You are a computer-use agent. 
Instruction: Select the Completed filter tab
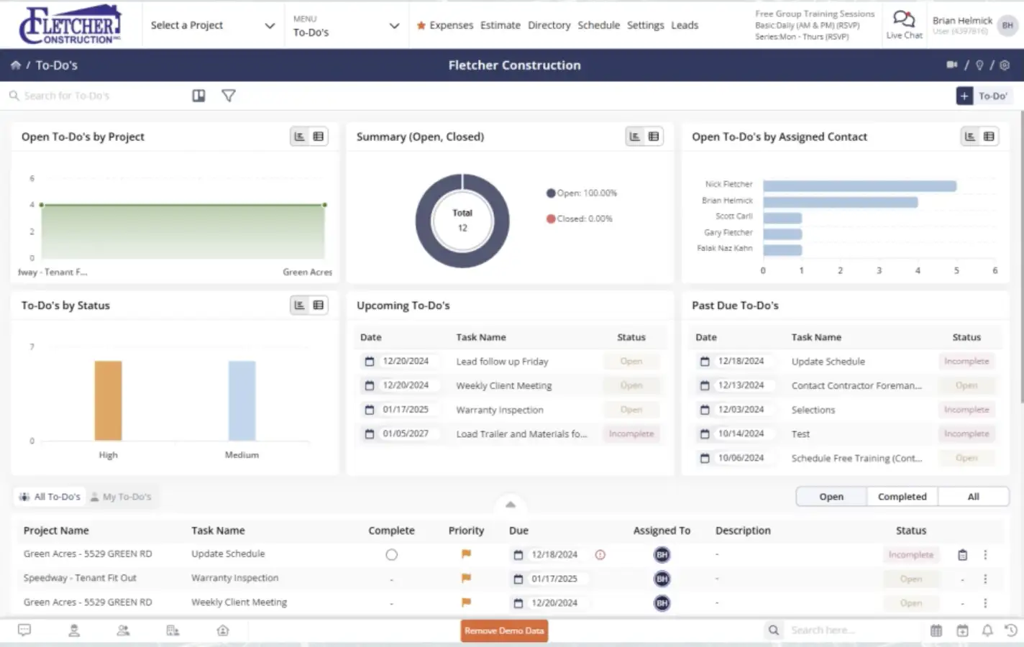902,497
